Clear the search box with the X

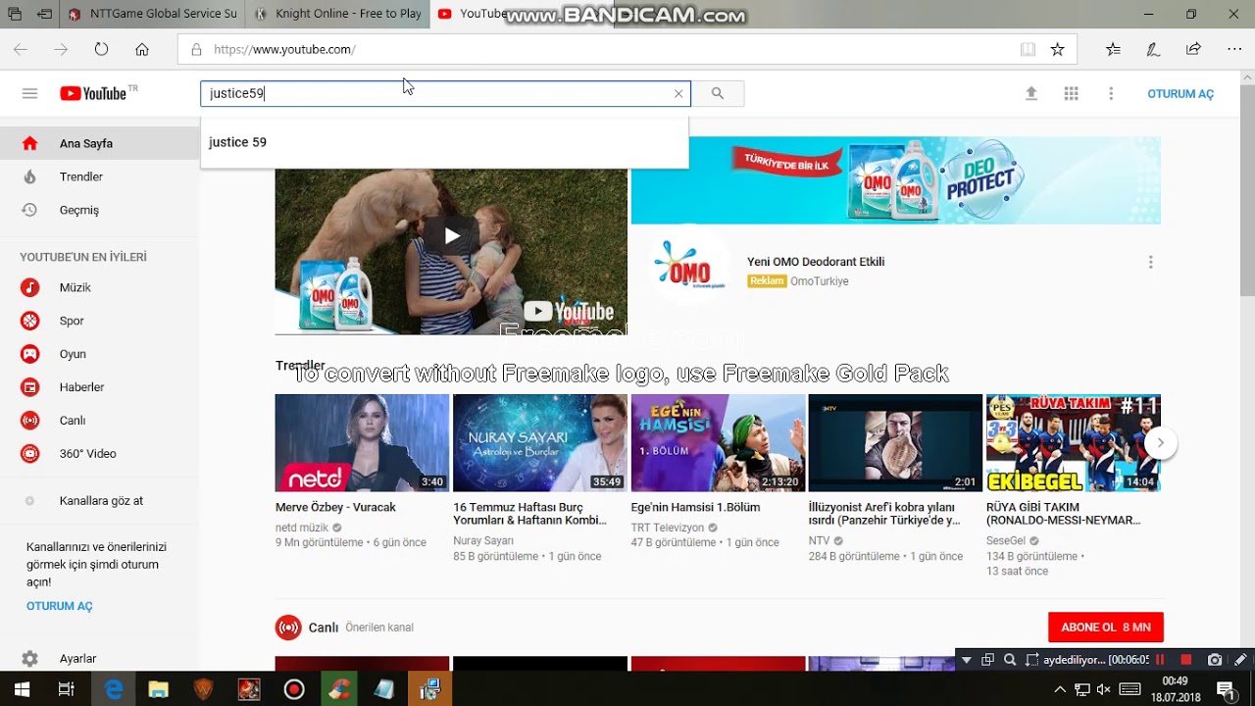tap(678, 94)
